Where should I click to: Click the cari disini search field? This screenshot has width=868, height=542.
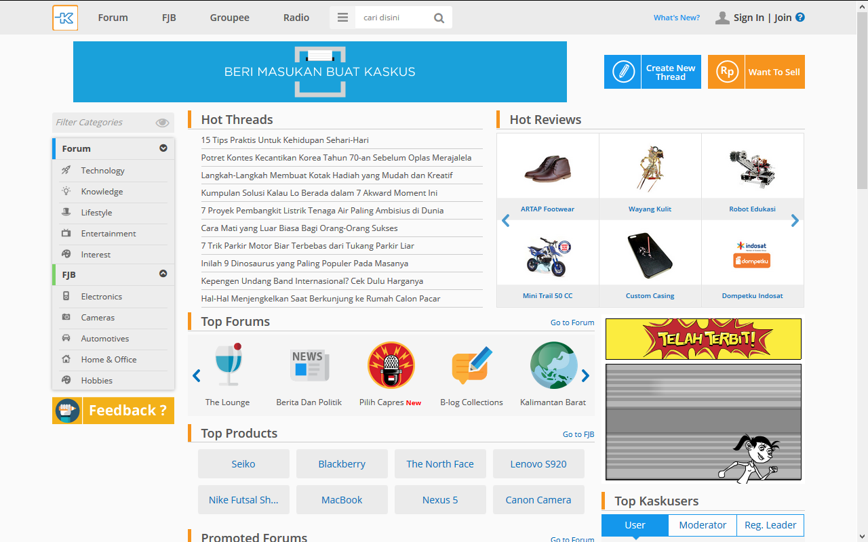(x=393, y=18)
